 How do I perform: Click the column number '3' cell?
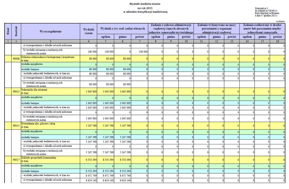coord(51,41)
